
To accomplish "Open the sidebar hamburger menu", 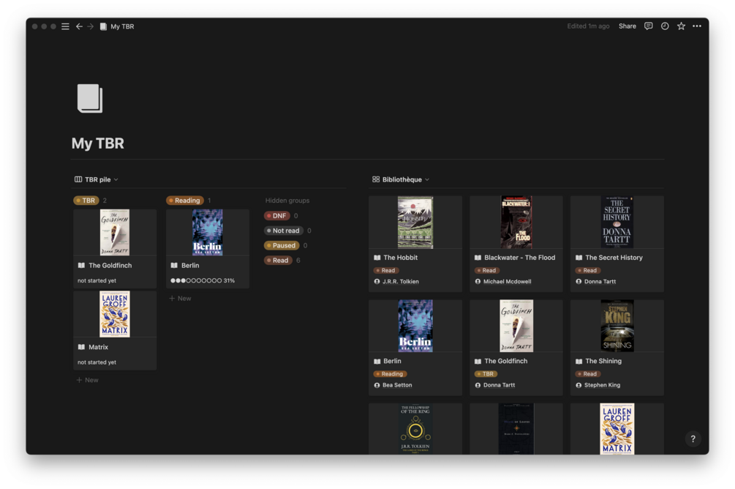I will pyautogui.click(x=66, y=26).
